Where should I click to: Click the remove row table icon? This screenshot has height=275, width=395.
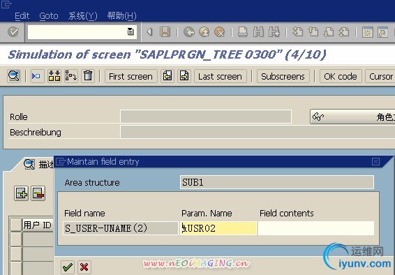click(38, 193)
